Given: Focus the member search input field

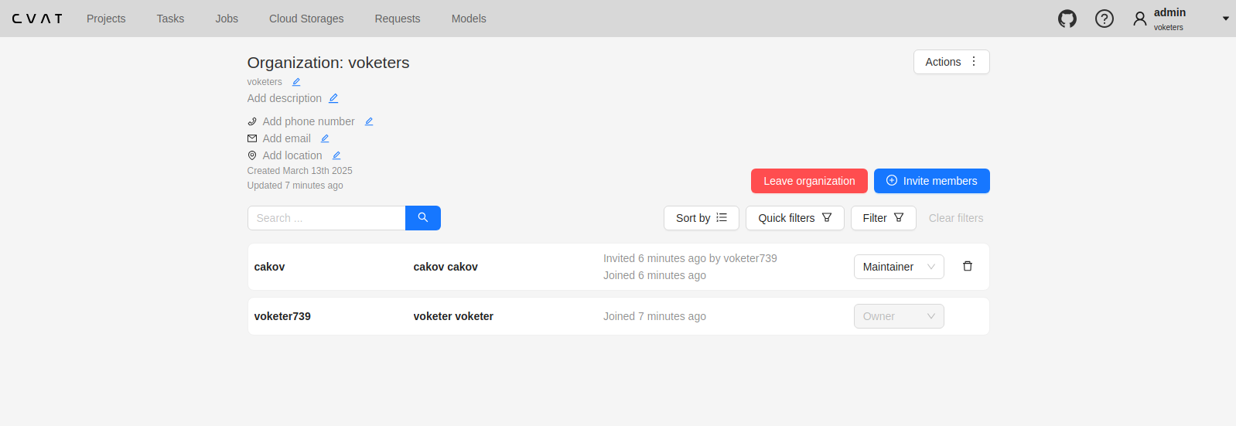Looking at the screenshot, I should pos(326,218).
